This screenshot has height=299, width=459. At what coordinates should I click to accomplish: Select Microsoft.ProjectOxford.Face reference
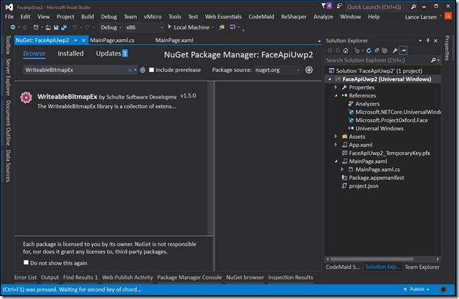coord(391,120)
